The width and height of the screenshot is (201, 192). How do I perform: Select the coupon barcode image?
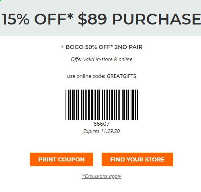tap(102, 104)
